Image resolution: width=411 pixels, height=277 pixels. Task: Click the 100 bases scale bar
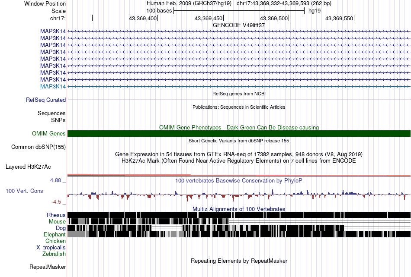point(239,11)
